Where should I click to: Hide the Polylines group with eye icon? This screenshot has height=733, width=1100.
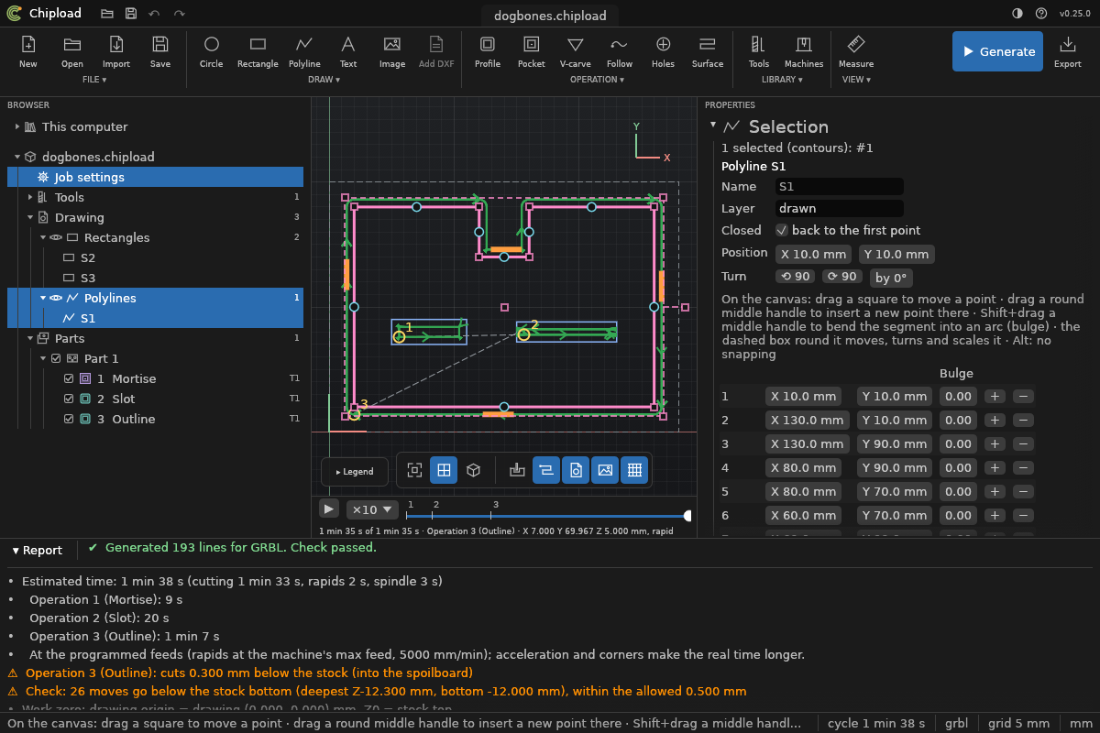click(x=57, y=298)
